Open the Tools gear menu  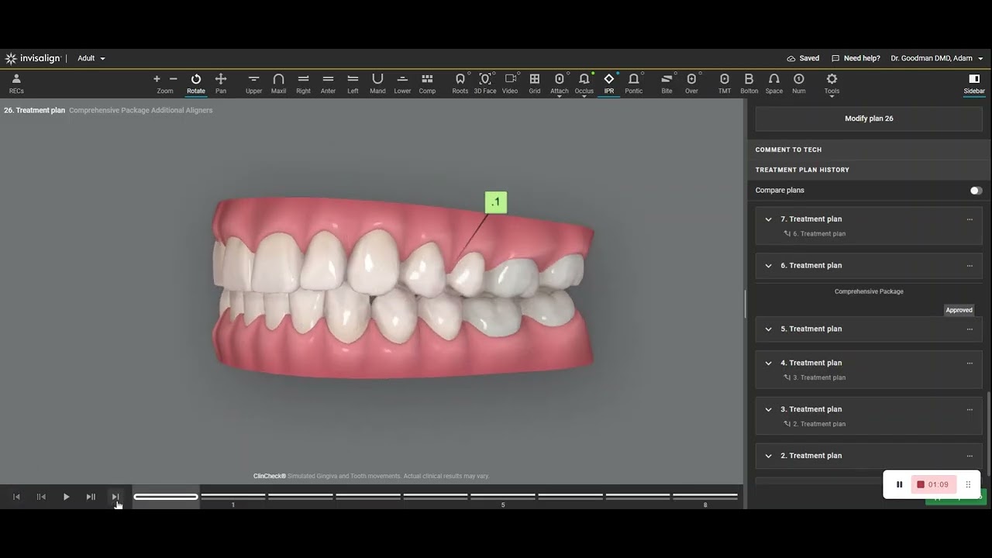(x=832, y=84)
